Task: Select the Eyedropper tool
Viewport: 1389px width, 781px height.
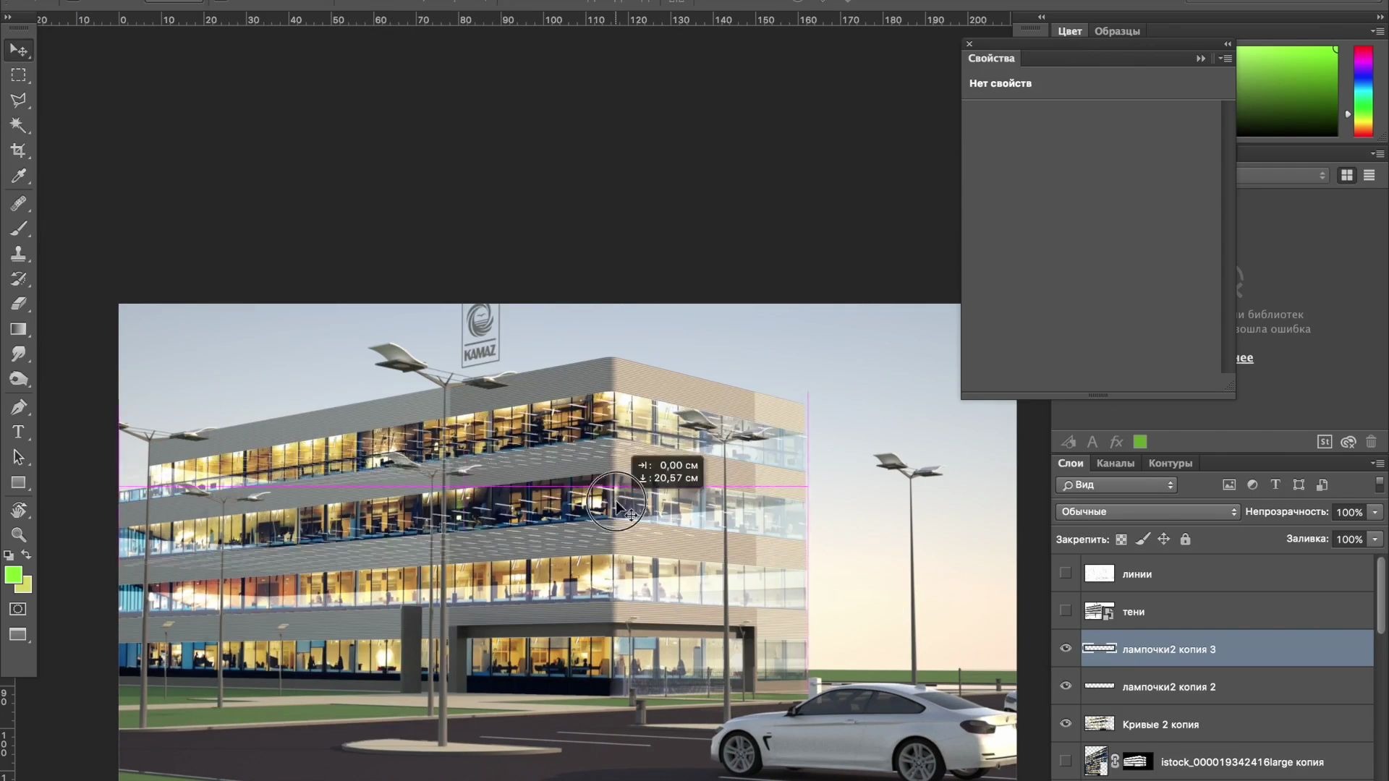Action: pos(19,176)
